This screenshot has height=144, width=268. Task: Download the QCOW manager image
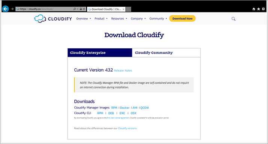click(145, 108)
